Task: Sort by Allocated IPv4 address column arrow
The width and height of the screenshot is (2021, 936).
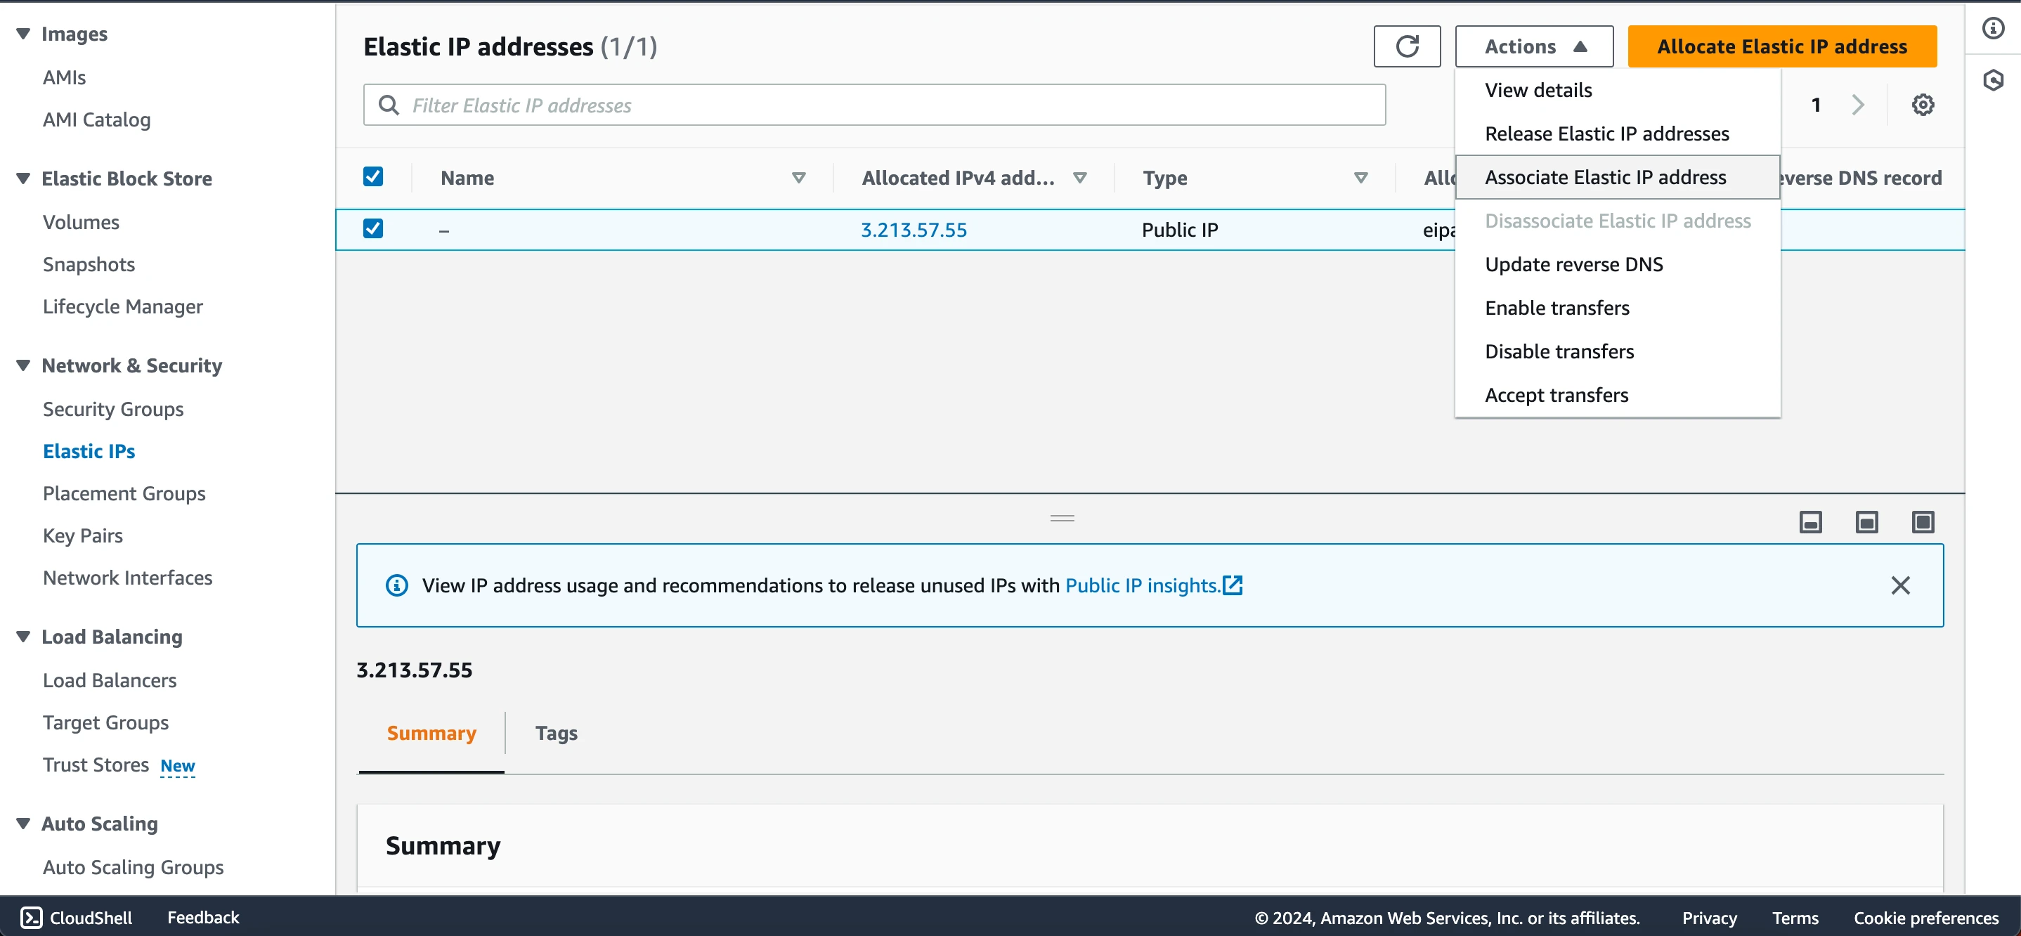Action: (1079, 178)
